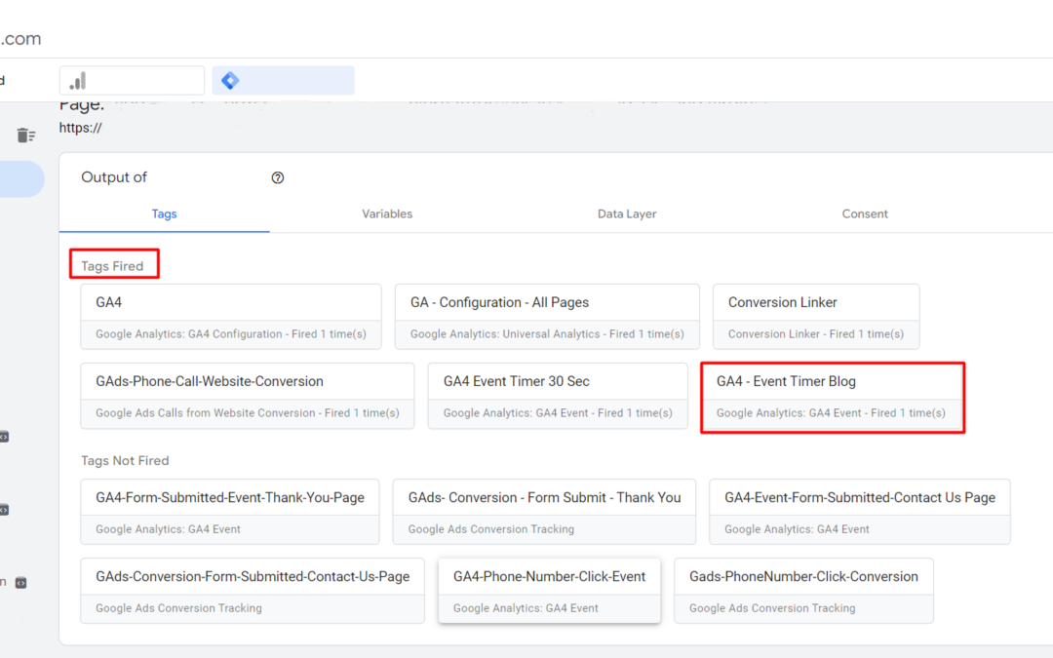Open GAds-Phone-Call-Website-Conversion tag details
The width and height of the screenshot is (1053, 658).
coord(247,395)
